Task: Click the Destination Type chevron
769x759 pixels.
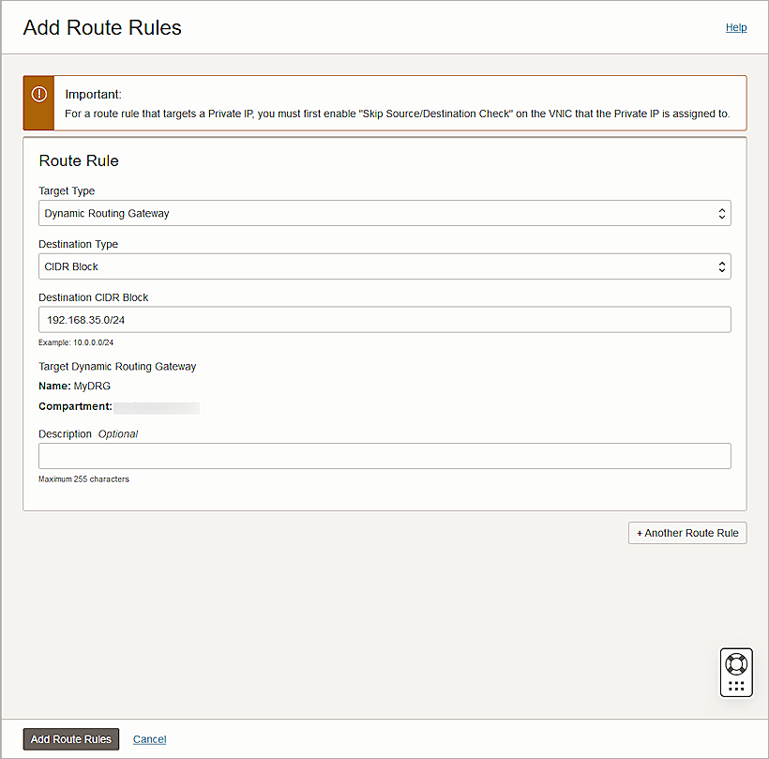Action: (721, 266)
